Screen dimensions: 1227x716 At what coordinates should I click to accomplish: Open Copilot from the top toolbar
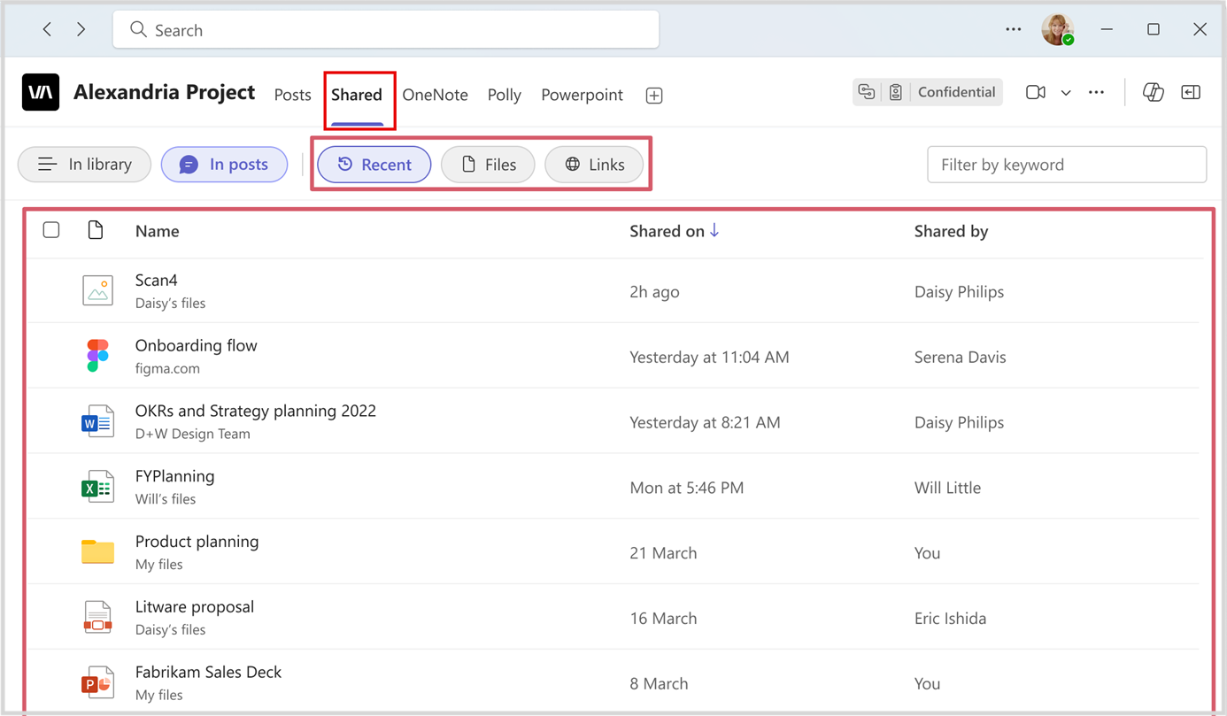pos(1153,92)
